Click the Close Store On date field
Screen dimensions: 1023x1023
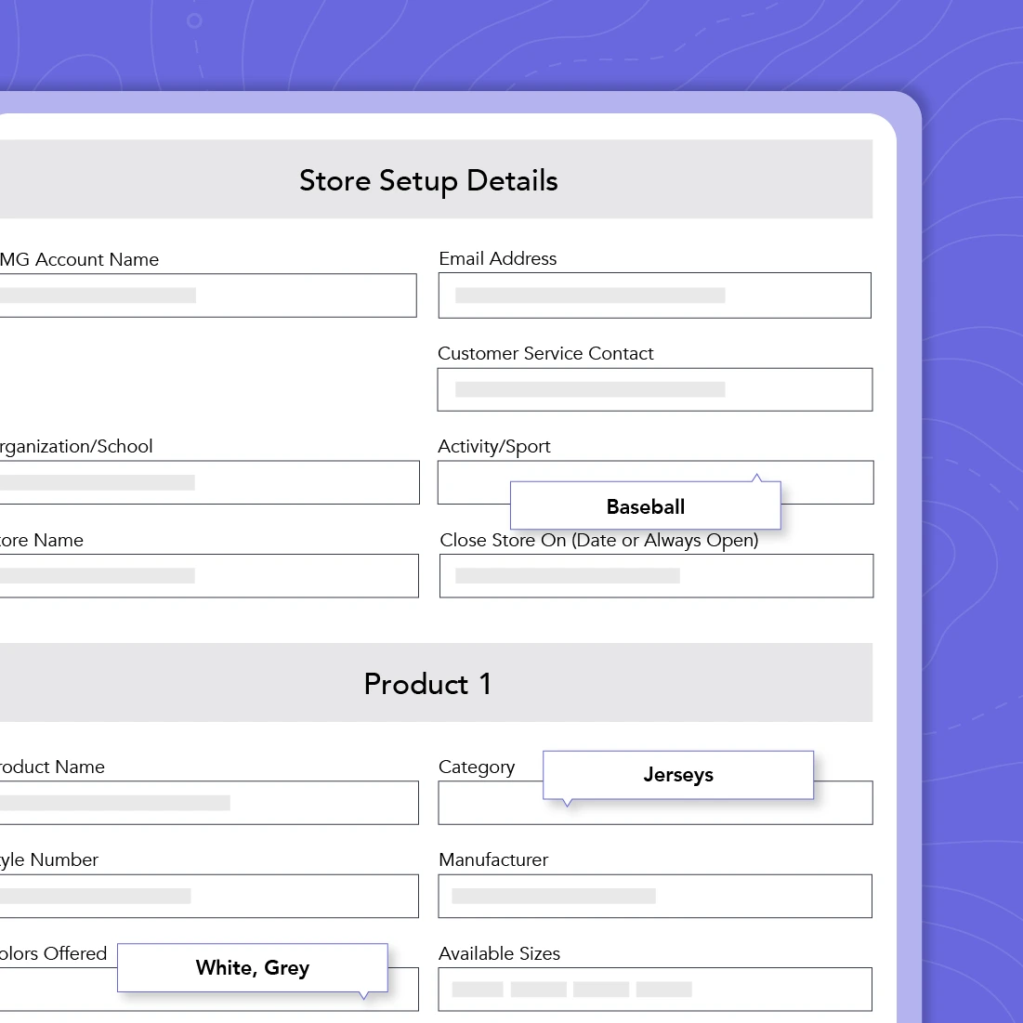coord(654,576)
